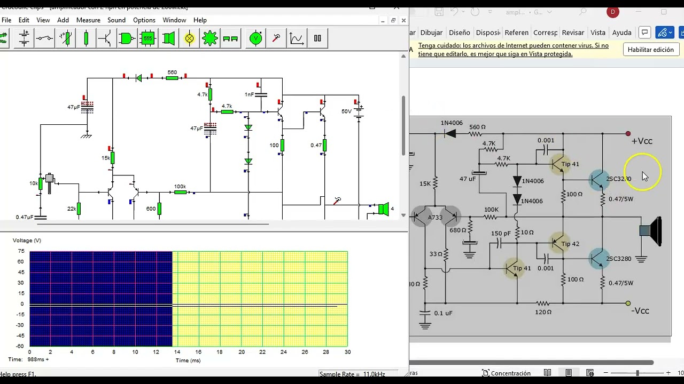Click Word's zoom slider handle
The image size is (684, 384).
637,373
